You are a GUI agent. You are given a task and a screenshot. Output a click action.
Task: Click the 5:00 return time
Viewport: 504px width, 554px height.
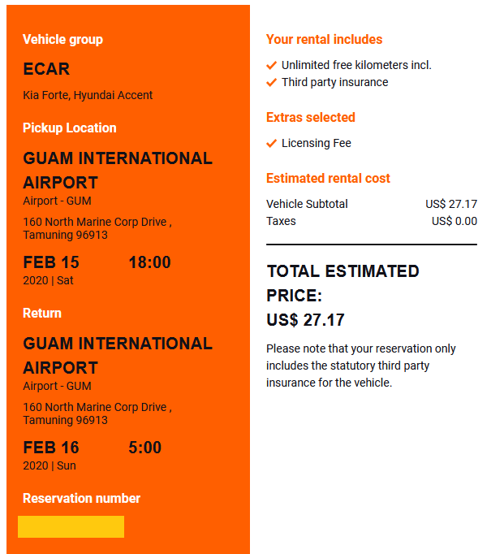tap(144, 448)
